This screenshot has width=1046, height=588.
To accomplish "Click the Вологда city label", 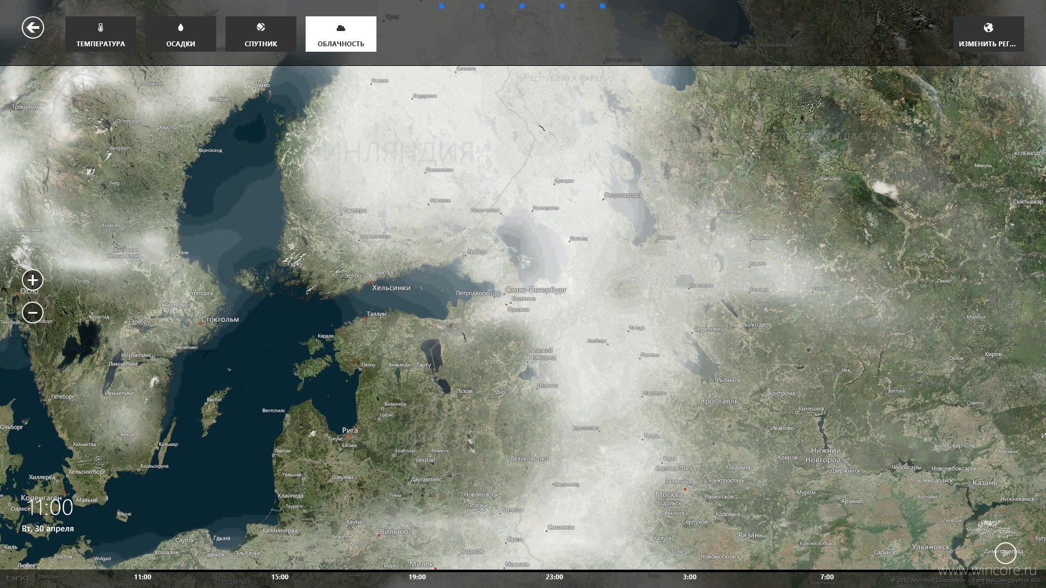I will (754, 325).
